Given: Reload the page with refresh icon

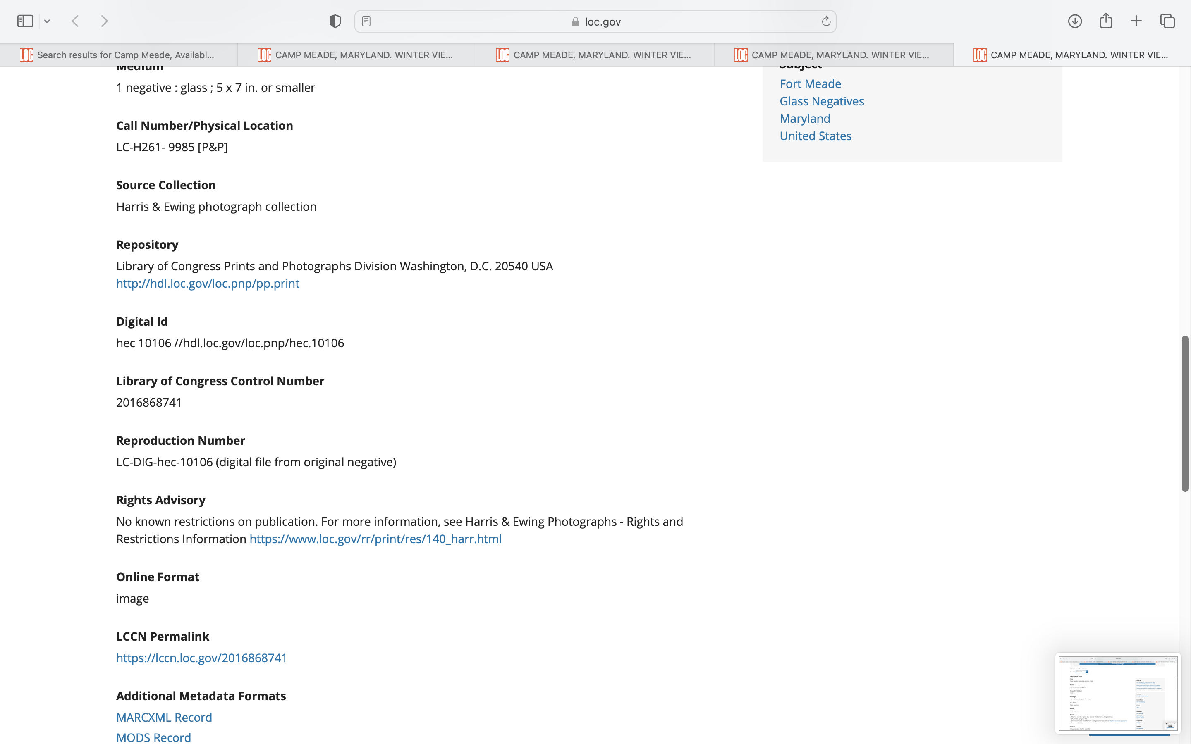Looking at the screenshot, I should click(x=826, y=21).
